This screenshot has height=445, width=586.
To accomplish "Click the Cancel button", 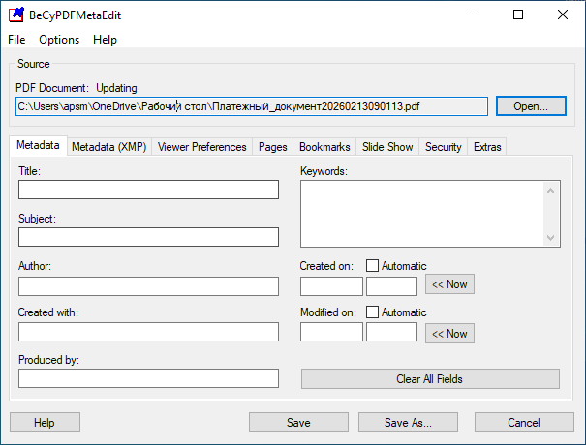I will (x=524, y=422).
